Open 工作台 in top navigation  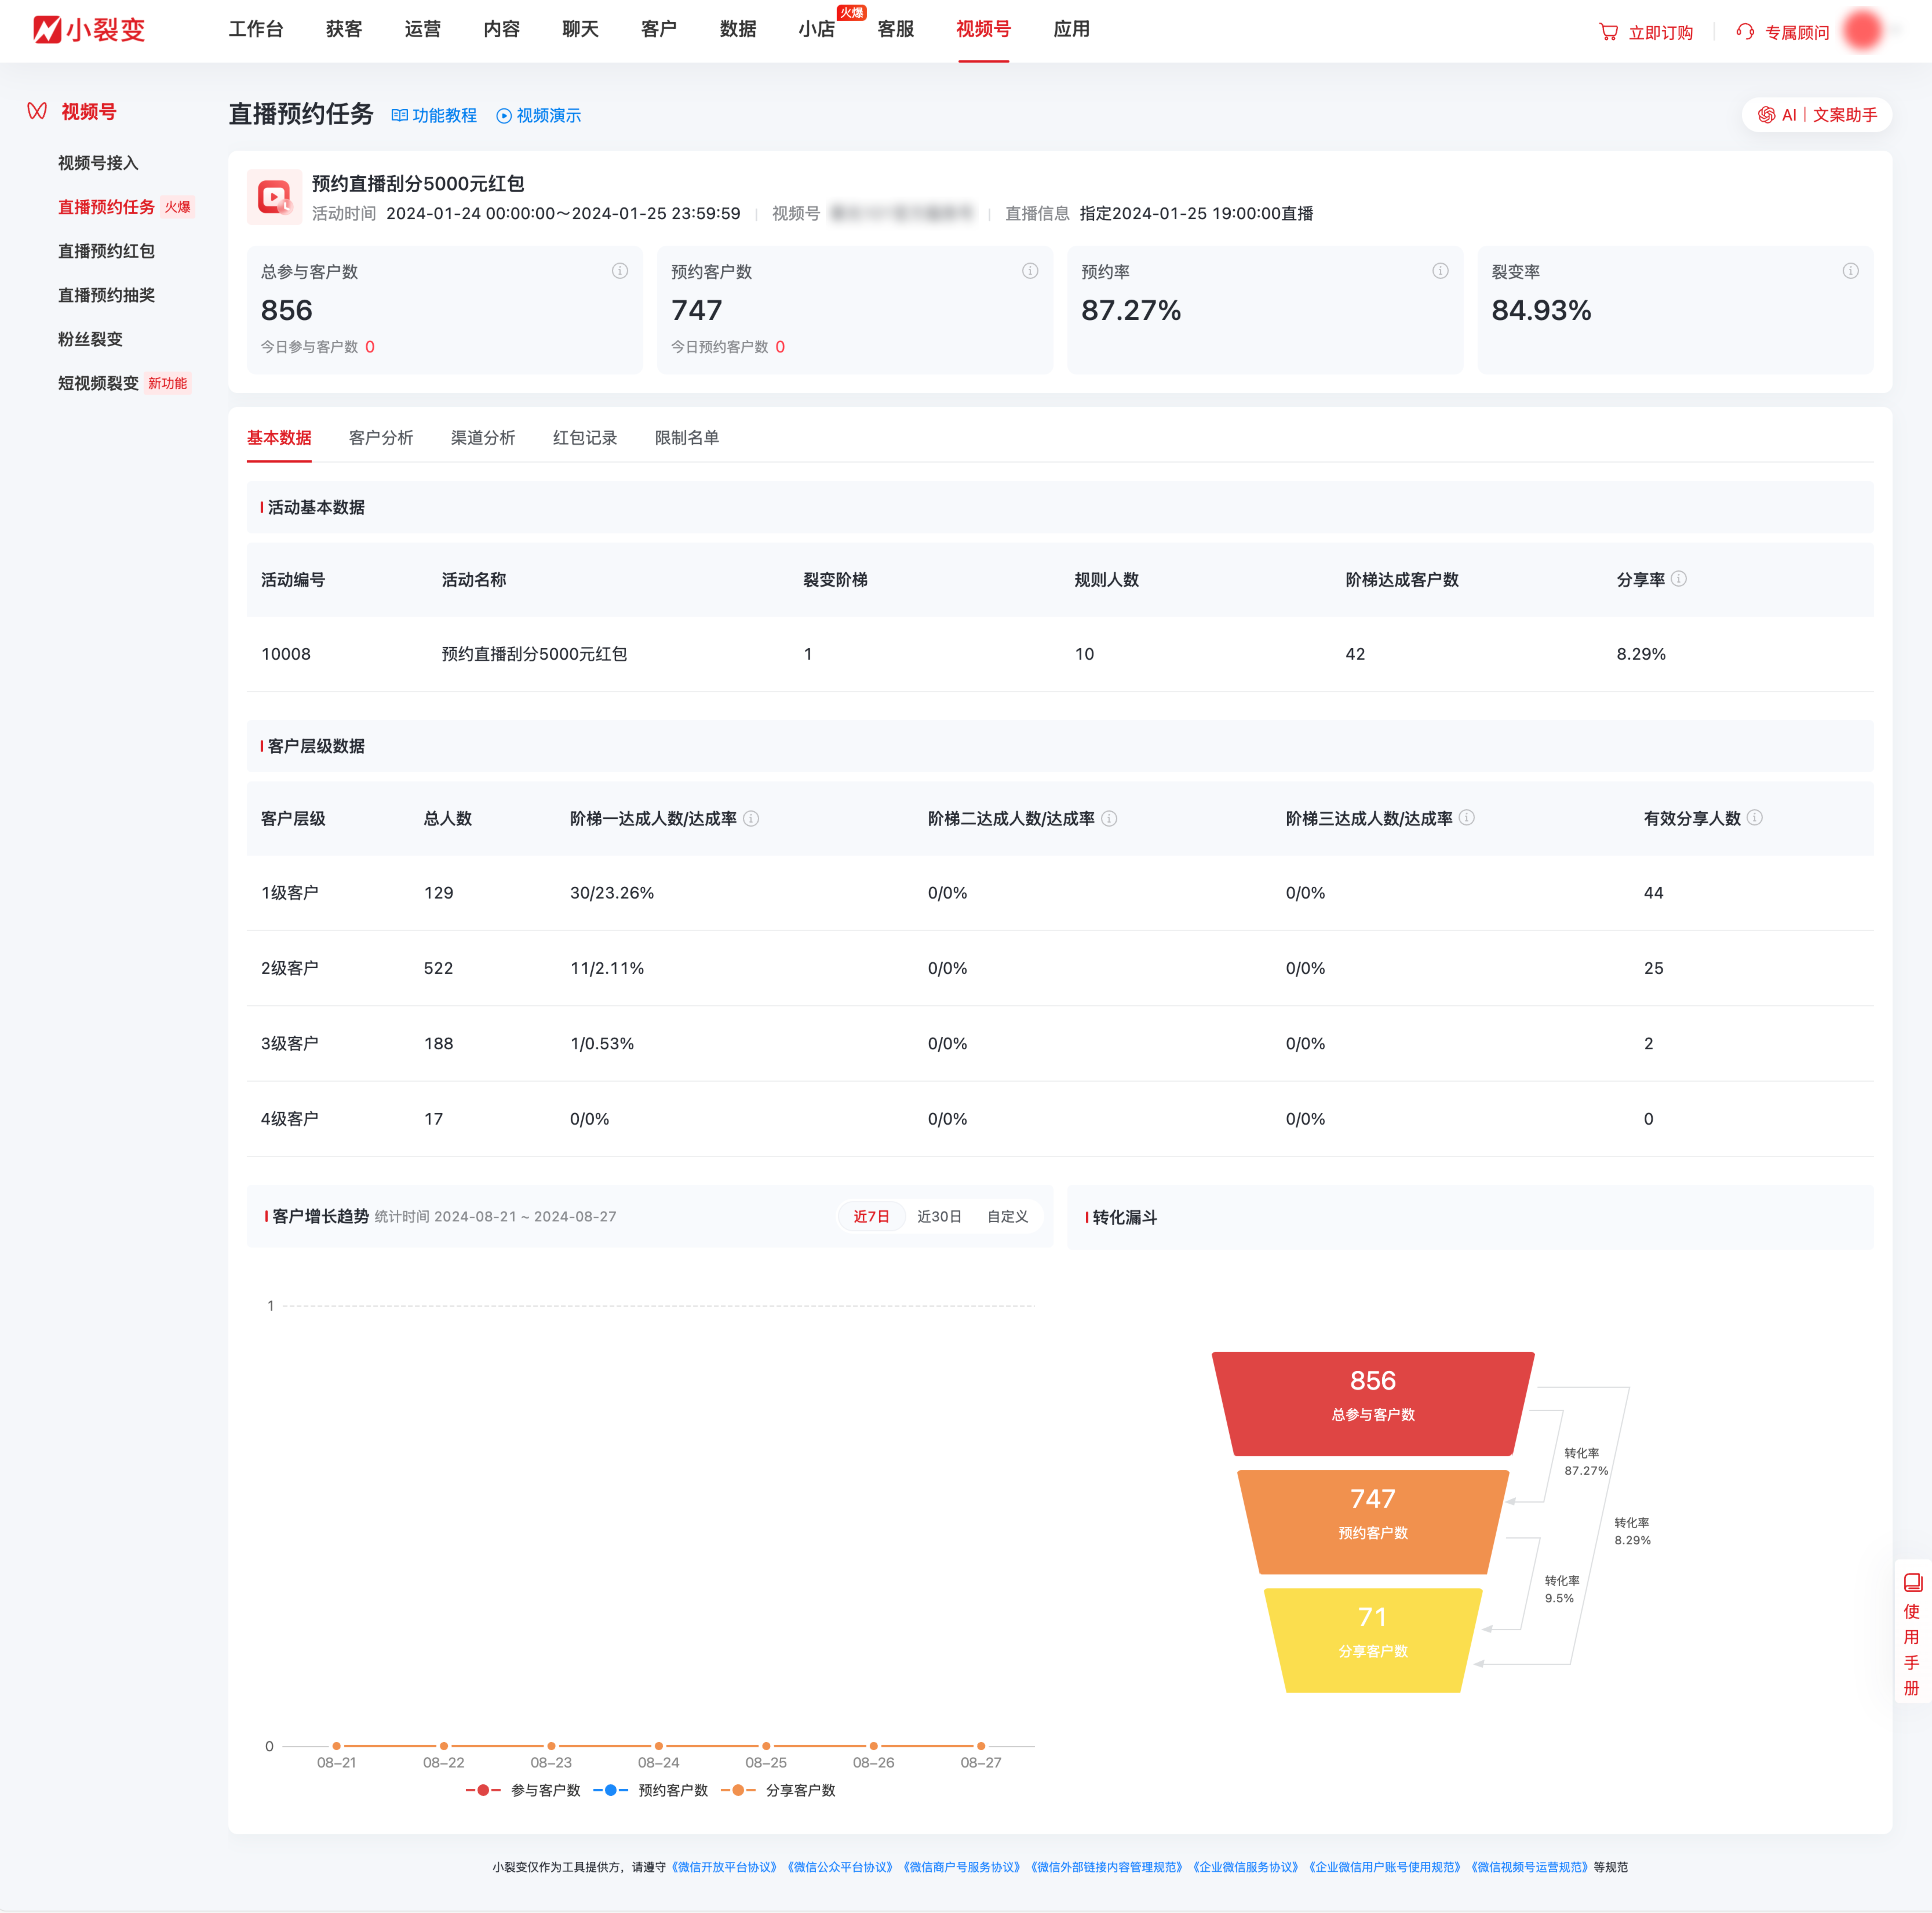[x=256, y=29]
